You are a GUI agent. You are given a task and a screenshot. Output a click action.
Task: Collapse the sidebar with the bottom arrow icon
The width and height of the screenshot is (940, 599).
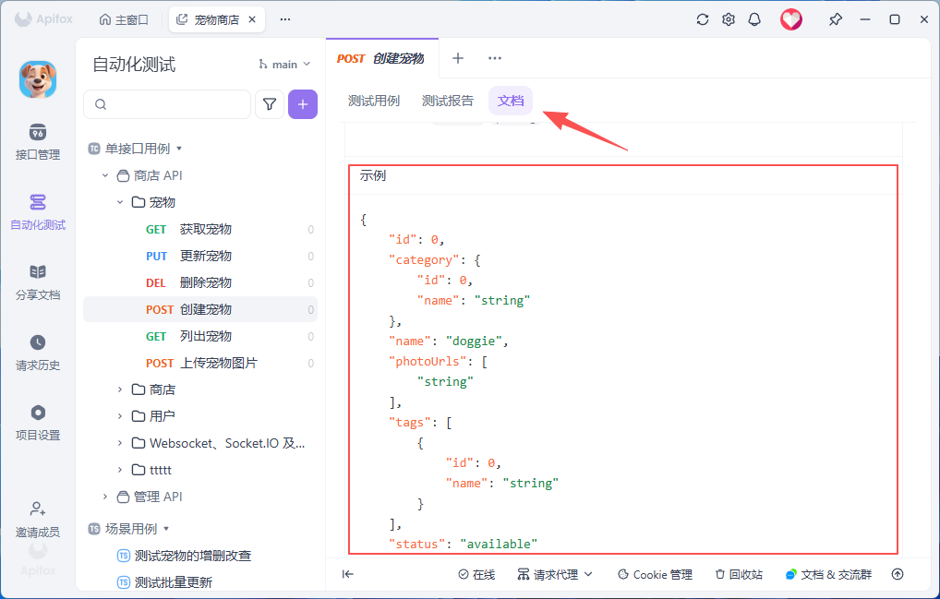[x=348, y=574]
